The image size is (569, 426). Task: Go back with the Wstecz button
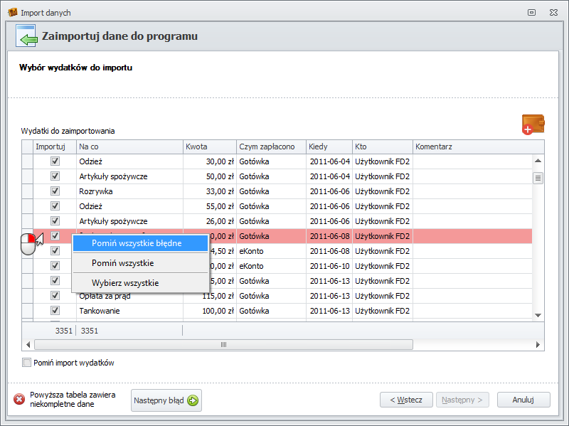click(406, 400)
